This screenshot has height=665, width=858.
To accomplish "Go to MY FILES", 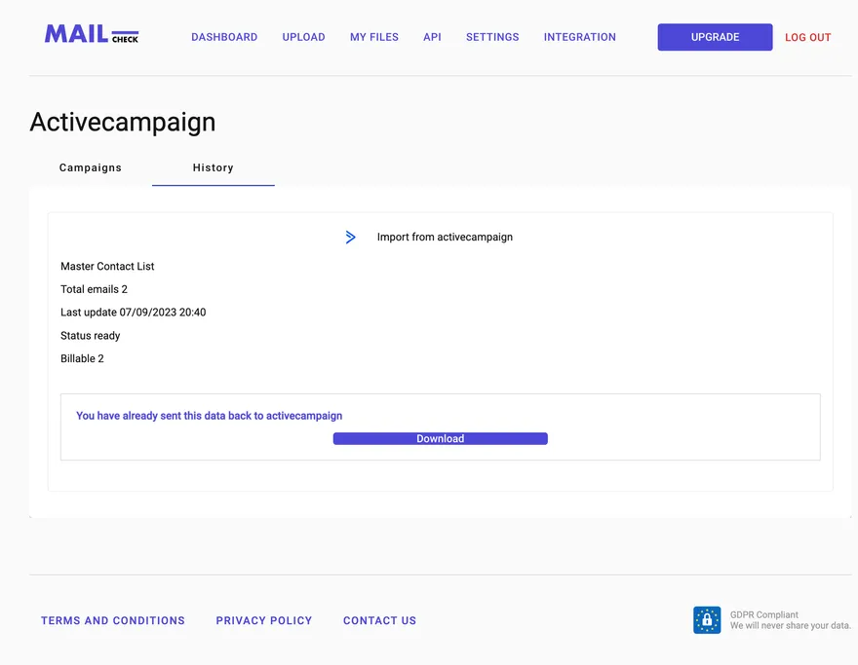I will (x=373, y=37).
